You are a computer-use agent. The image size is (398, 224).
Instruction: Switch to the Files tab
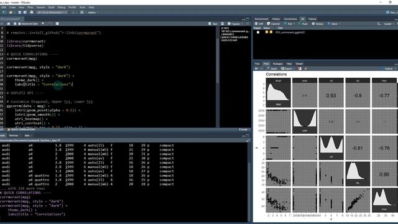[257, 63]
